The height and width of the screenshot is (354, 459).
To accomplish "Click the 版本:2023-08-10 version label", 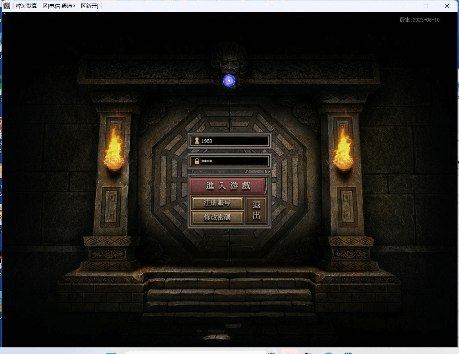I will (419, 20).
